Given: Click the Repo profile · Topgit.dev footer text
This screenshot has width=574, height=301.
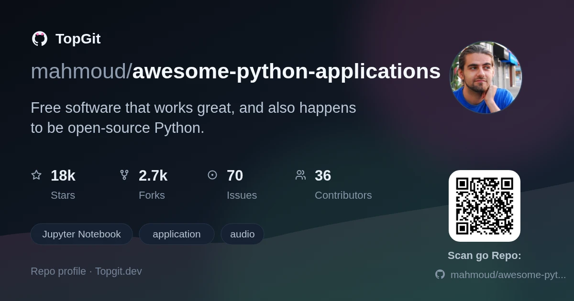Looking at the screenshot, I should pyautogui.click(x=86, y=271).
